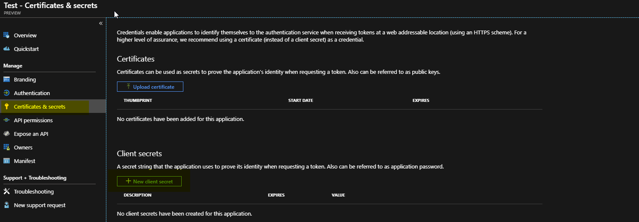The height and width of the screenshot is (222, 639).
Task: Click the key icon for Certificates & secrets
Action: [x=6, y=107]
